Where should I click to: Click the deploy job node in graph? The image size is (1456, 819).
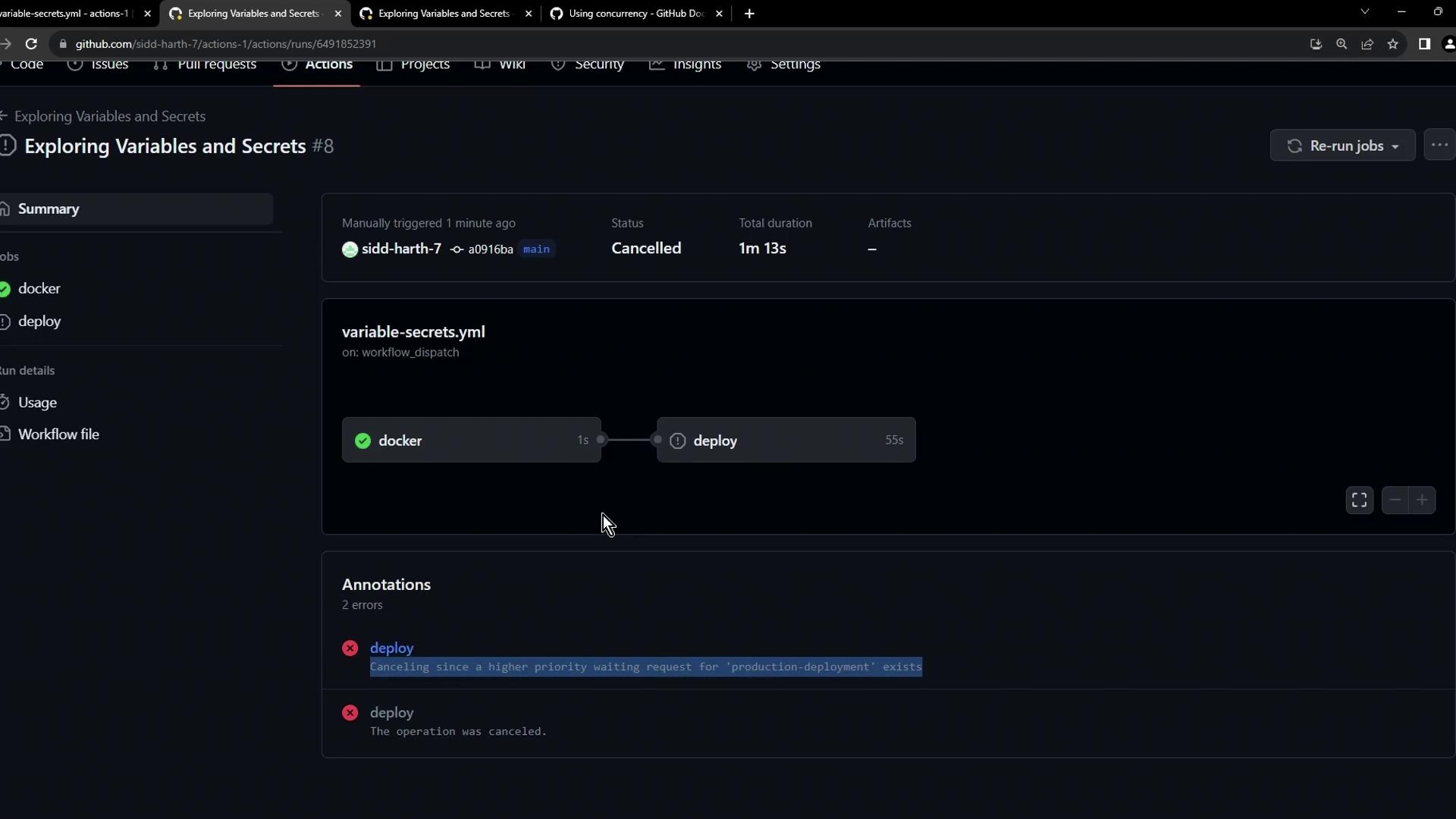[786, 441]
